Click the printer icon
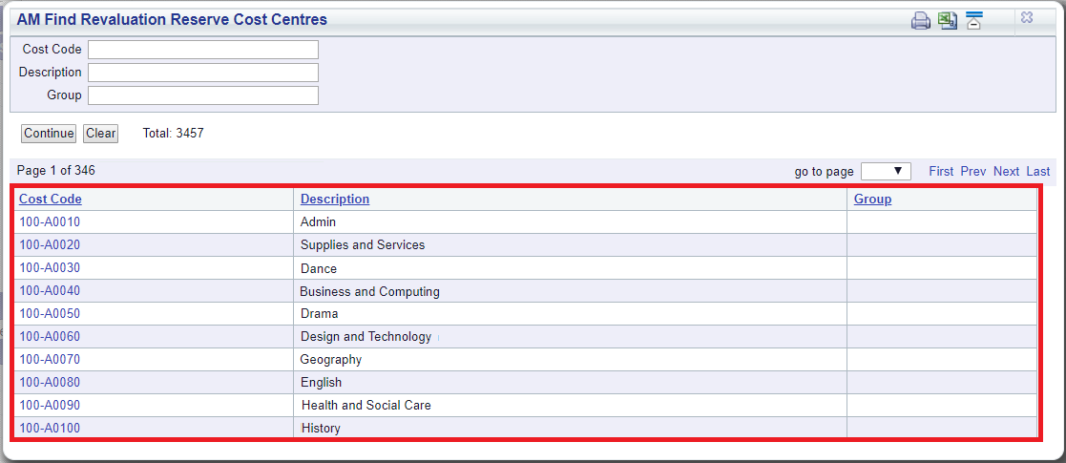 pos(921,20)
